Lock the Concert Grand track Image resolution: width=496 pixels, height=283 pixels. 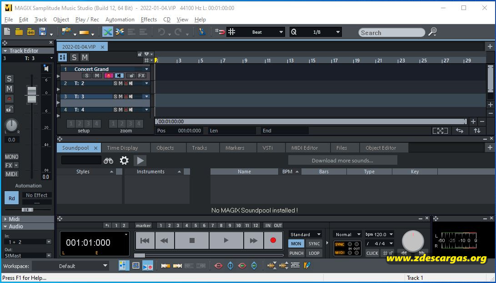[131, 76]
